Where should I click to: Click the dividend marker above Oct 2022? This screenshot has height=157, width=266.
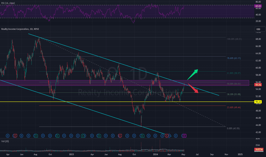pyautogui.click(x=50, y=136)
